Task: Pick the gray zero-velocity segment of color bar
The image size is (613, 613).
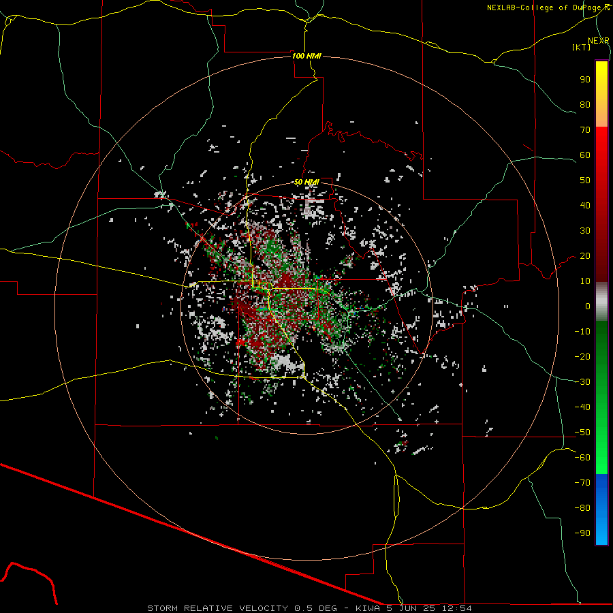Action: pos(601,302)
